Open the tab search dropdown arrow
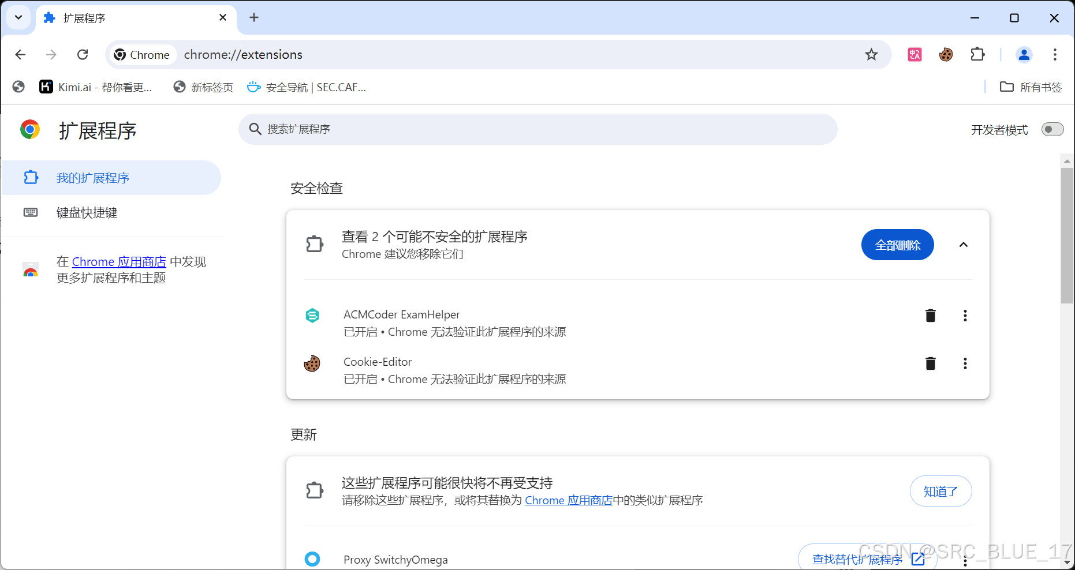 pyautogui.click(x=18, y=17)
